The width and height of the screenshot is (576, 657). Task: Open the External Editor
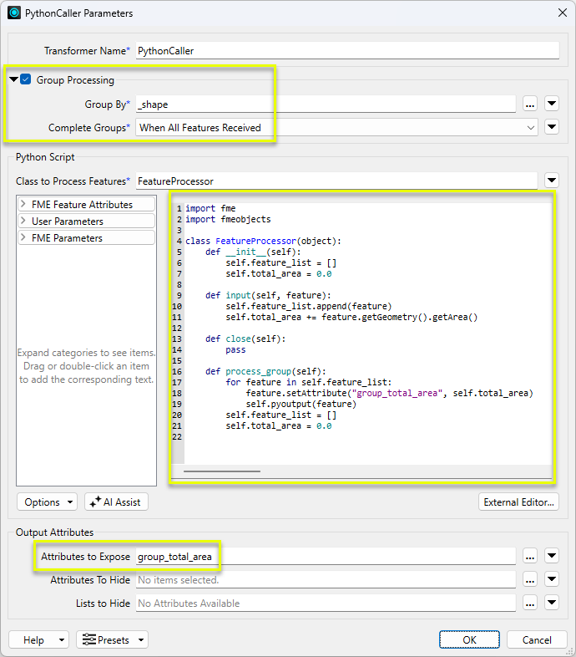[518, 502]
